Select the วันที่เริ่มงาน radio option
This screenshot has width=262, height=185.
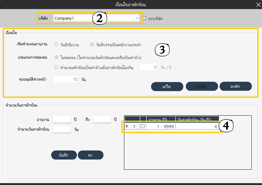(56, 44)
